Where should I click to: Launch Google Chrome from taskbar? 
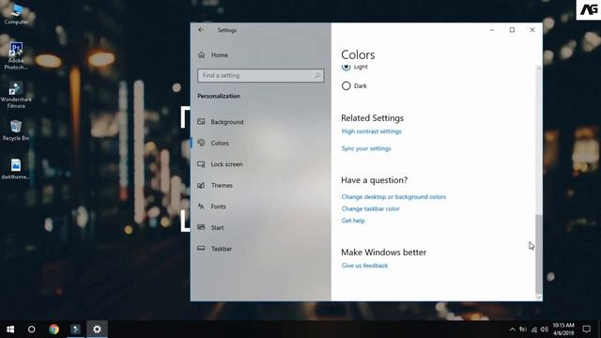54,330
